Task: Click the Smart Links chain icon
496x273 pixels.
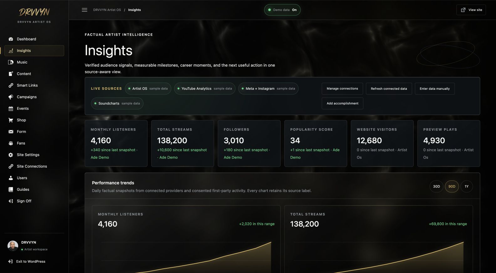Action: point(11,85)
